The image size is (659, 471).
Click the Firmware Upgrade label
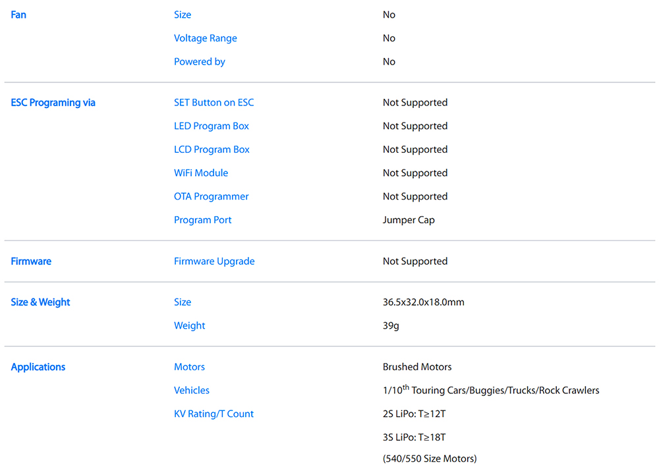(214, 262)
